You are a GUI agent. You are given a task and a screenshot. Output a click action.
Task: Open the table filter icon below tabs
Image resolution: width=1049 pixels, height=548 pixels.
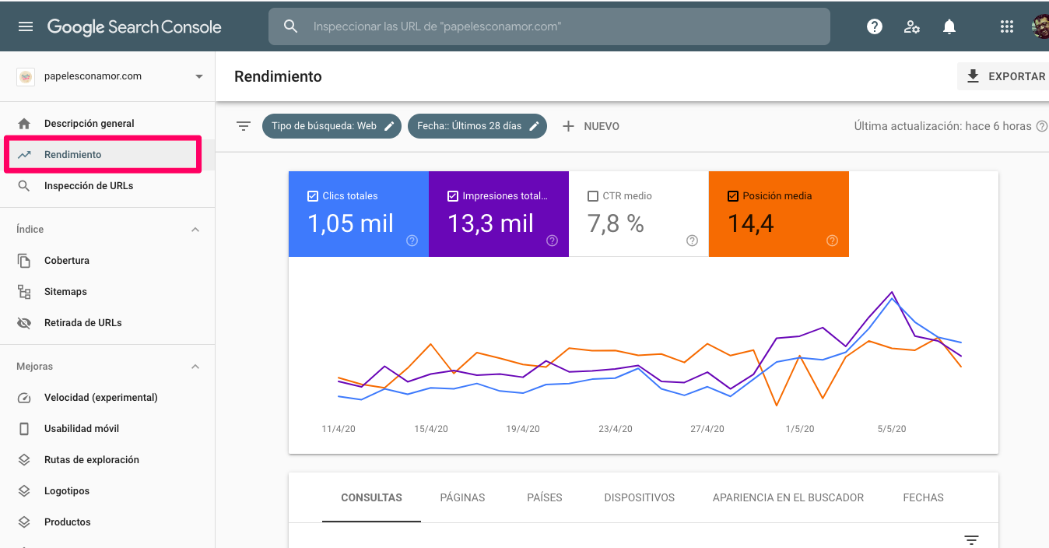971,539
